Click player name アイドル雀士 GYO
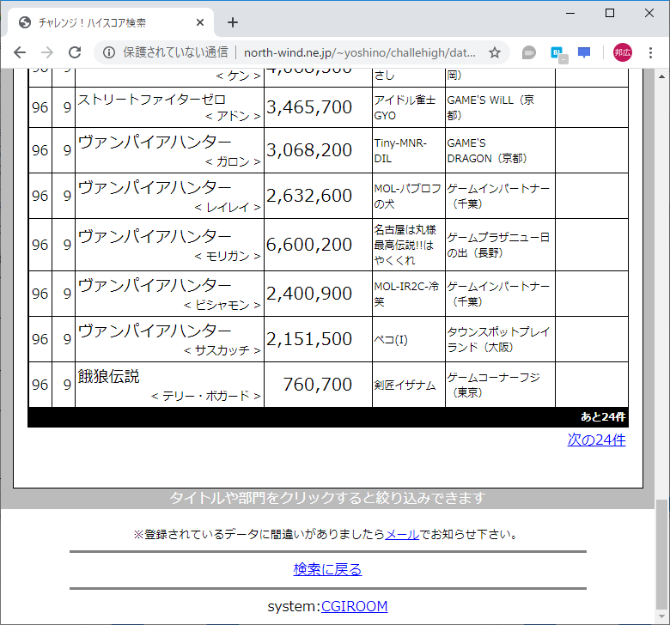This screenshot has height=625, width=670. [x=405, y=107]
